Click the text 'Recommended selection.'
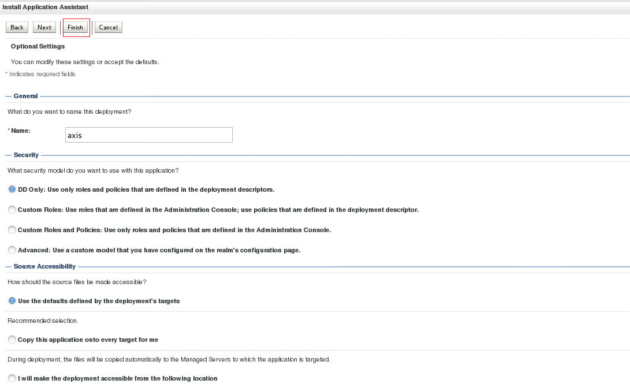This screenshot has width=630, height=391. (43, 321)
